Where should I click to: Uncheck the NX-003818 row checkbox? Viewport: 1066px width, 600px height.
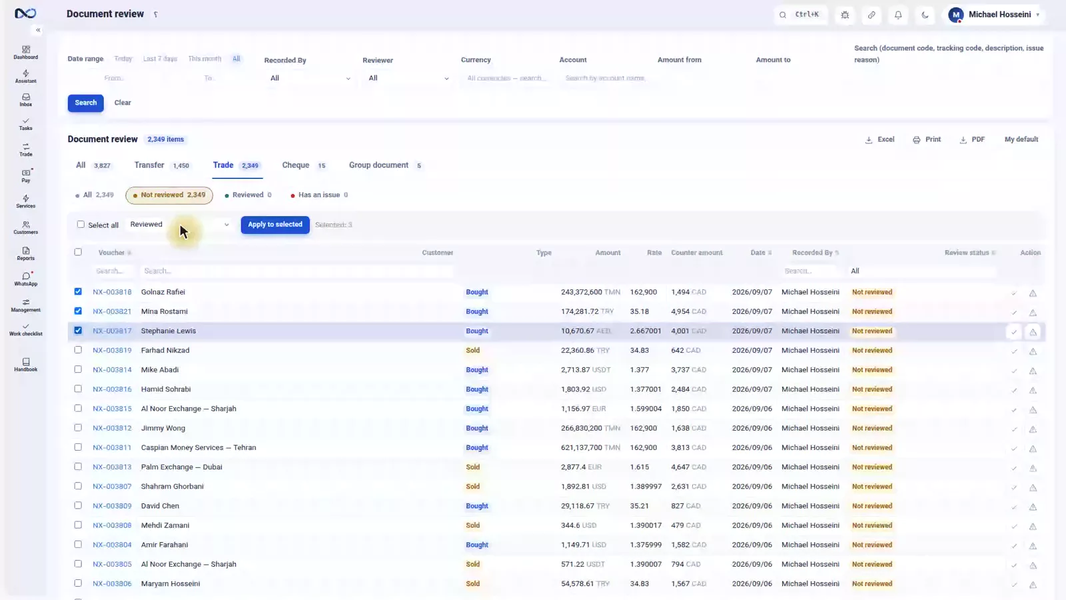click(78, 291)
